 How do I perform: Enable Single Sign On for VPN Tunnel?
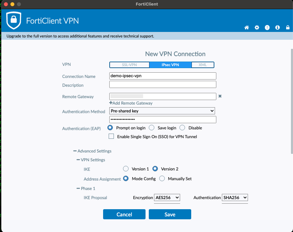(x=111, y=137)
